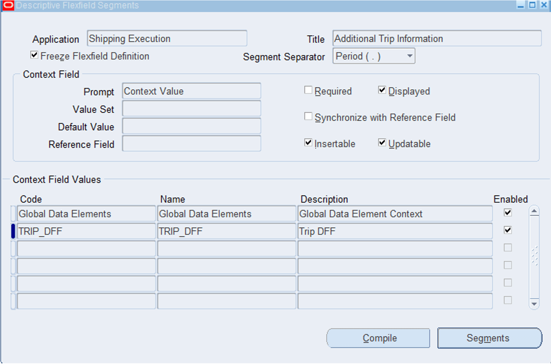Check the Required checkbox
Viewport: 551px width, 364px height.
tap(308, 90)
